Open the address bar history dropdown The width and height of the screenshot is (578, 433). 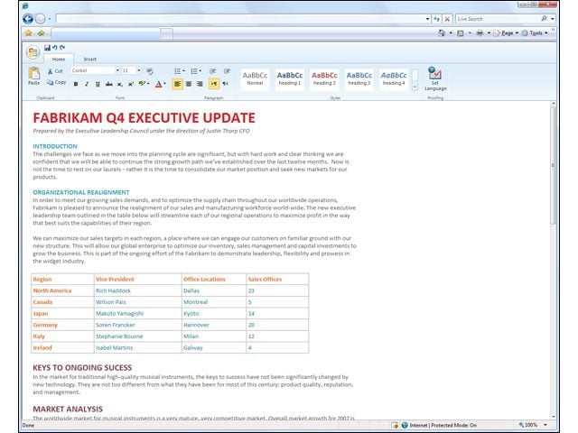427,19
